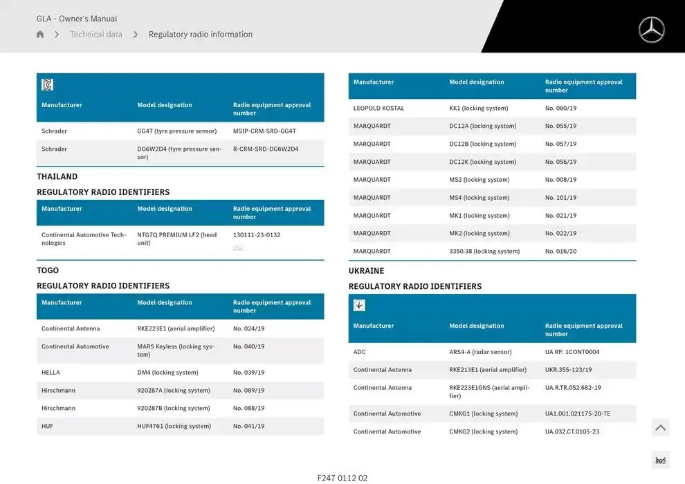Click the Mercedes-Benz star logo

[651, 30]
